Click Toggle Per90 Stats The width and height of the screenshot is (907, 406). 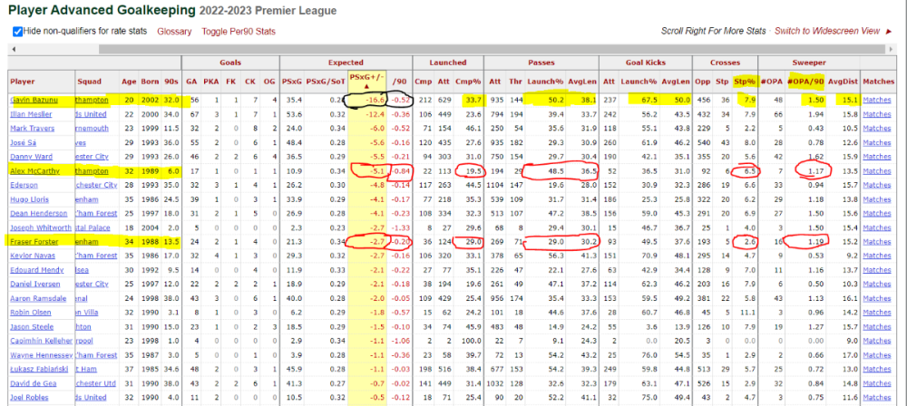tap(239, 32)
